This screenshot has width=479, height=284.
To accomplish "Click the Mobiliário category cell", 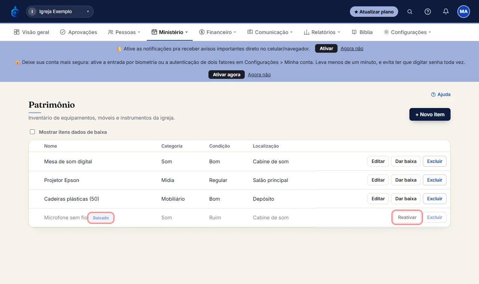I will (x=173, y=199).
